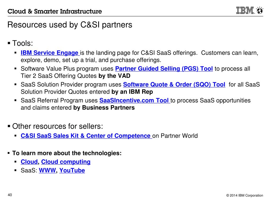This screenshot has height=203, width=271.
Task: Open the SaaS YouTube link
Action: click(72, 170)
